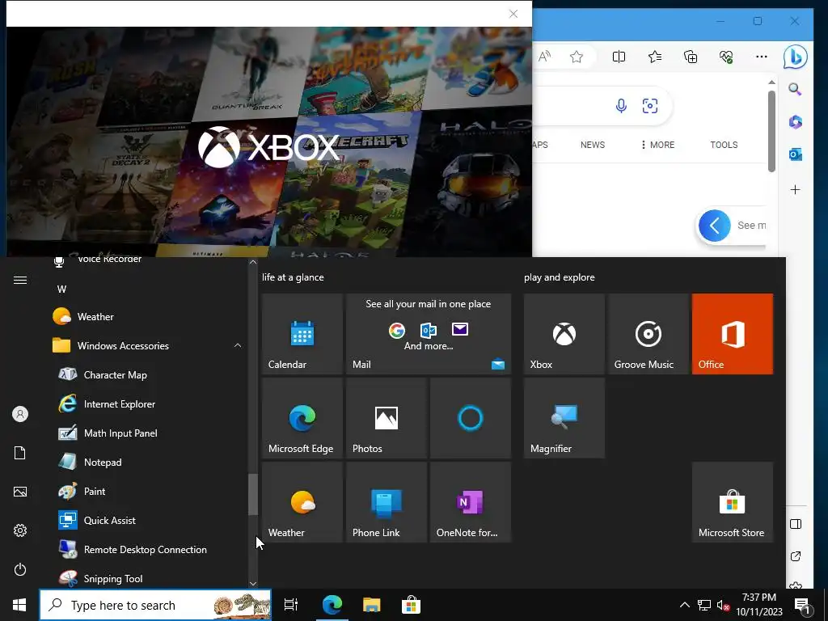Open Favorites list in Edge

[655, 57]
